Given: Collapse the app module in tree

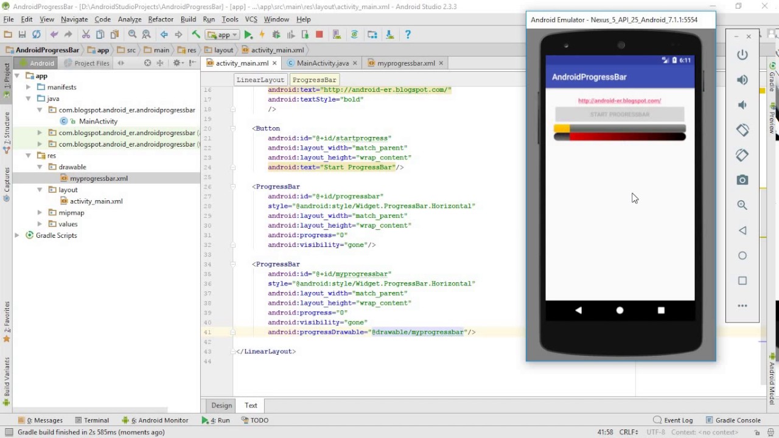Looking at the screenshot, I should 17,76.
